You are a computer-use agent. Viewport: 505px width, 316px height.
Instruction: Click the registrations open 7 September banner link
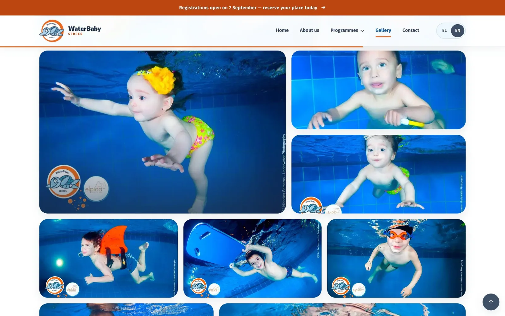[x=252, y=8]
